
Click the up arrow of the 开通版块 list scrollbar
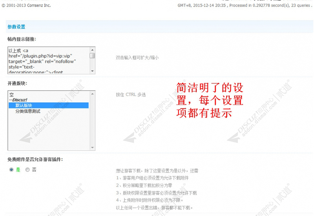coord(92,94)
